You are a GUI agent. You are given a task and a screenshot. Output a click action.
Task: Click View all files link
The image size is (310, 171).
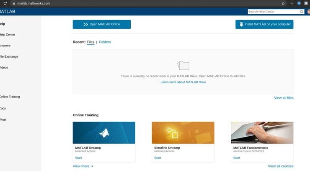pos(284,98)
